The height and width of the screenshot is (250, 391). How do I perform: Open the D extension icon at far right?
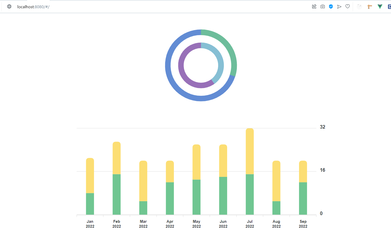pyautogui.click(x=389, y=6)
